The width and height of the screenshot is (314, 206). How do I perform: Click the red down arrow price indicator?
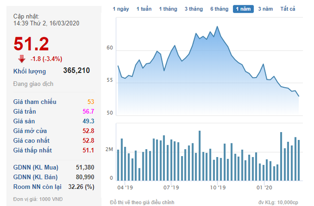click(x=21, y=59)
